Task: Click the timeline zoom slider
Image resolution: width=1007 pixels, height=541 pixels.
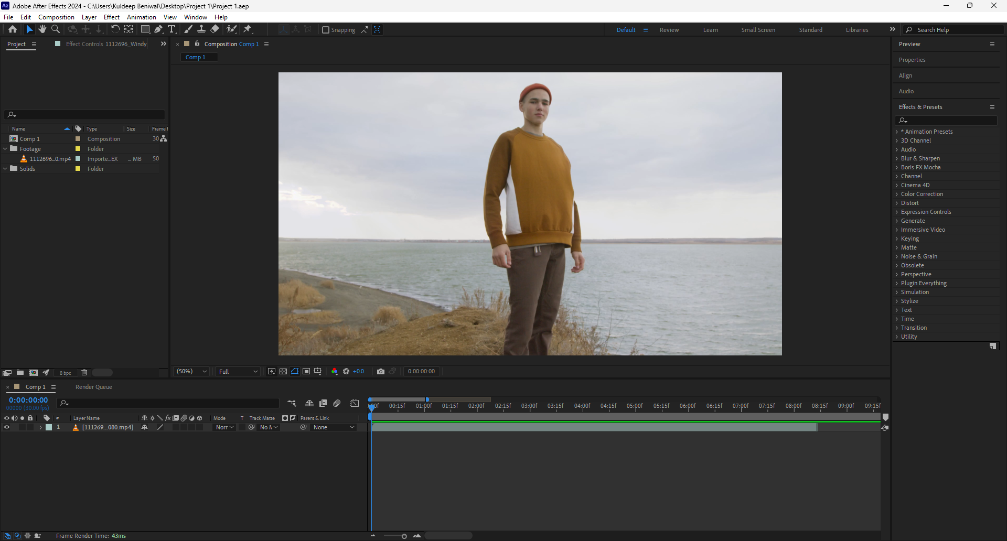Action: pyautogui.click(x=404, y=536)
